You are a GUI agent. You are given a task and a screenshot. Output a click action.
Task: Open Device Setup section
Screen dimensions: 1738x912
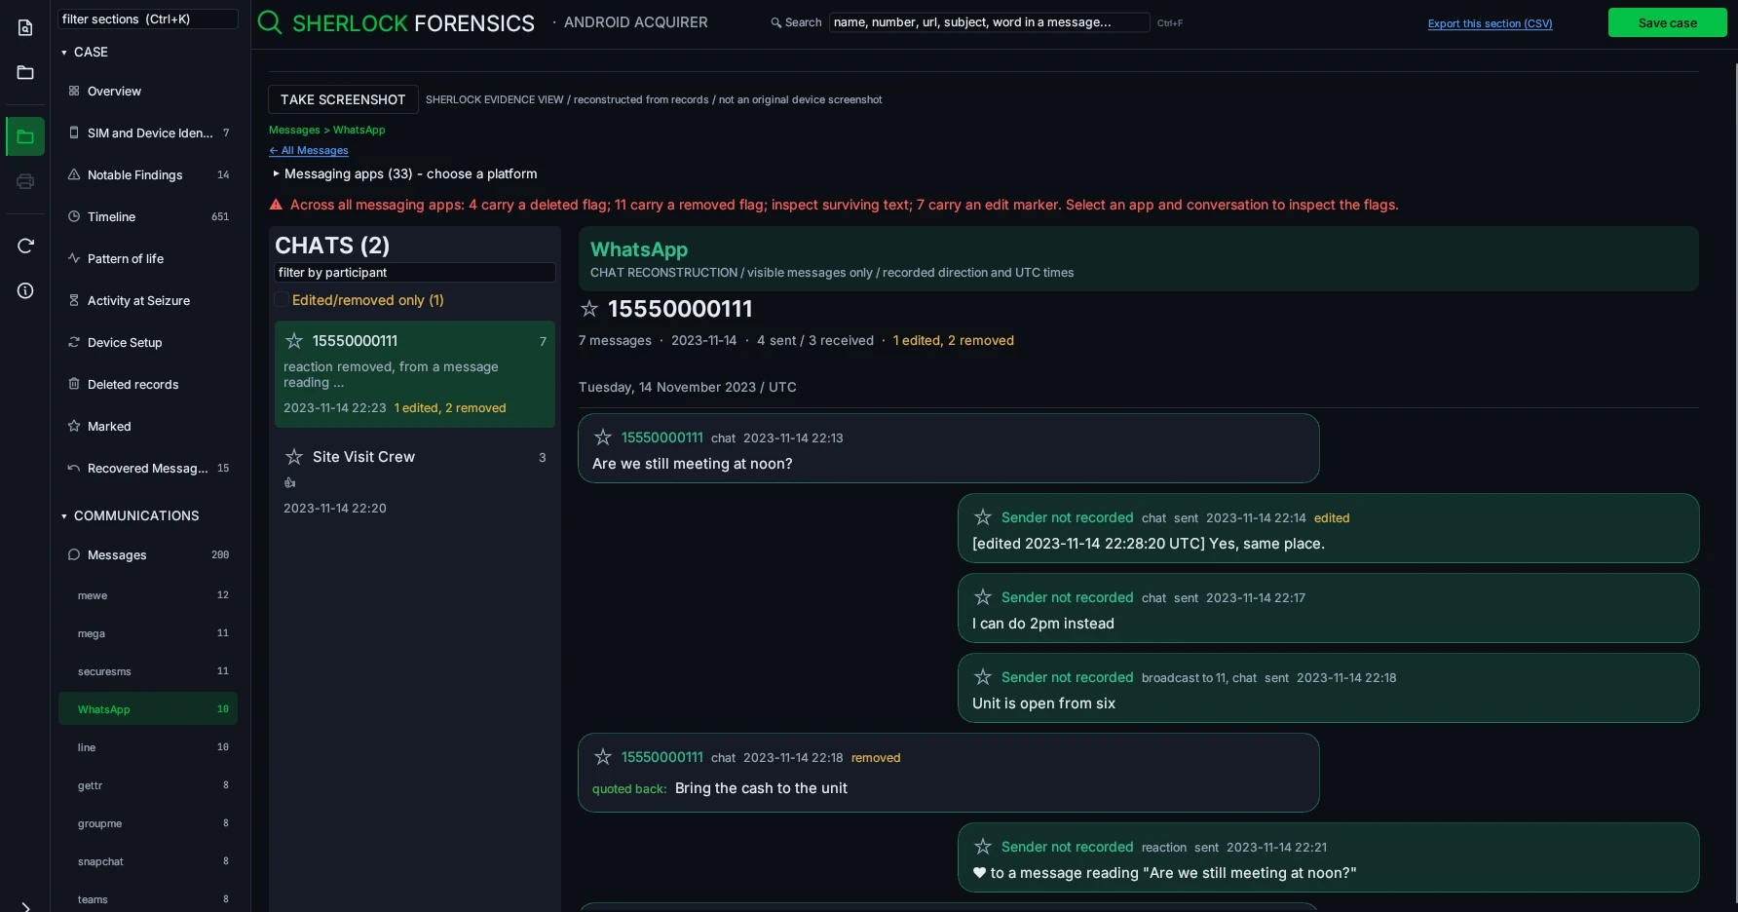coord(148,342)
